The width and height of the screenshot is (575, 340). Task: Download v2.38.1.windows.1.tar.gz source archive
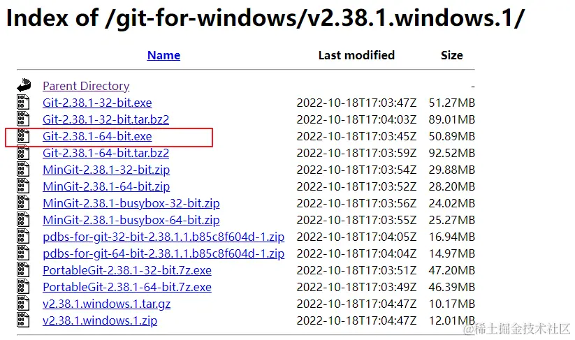pos(106,304)
